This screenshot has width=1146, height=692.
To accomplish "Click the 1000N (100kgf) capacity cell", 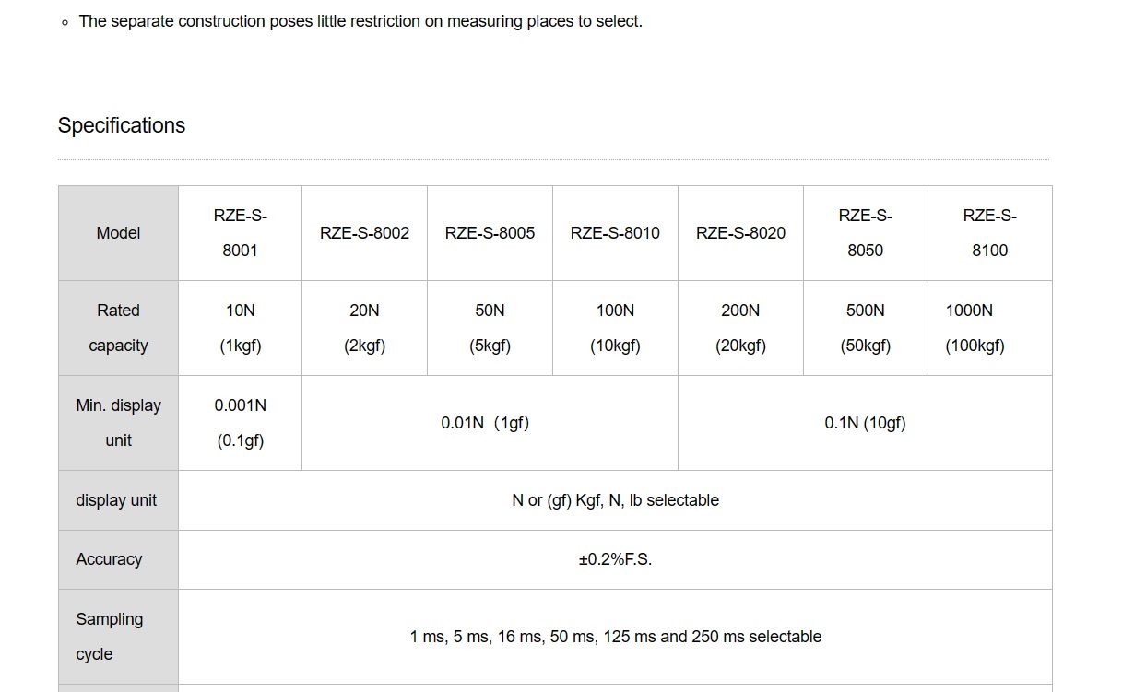I will click(x=975, y=328).
